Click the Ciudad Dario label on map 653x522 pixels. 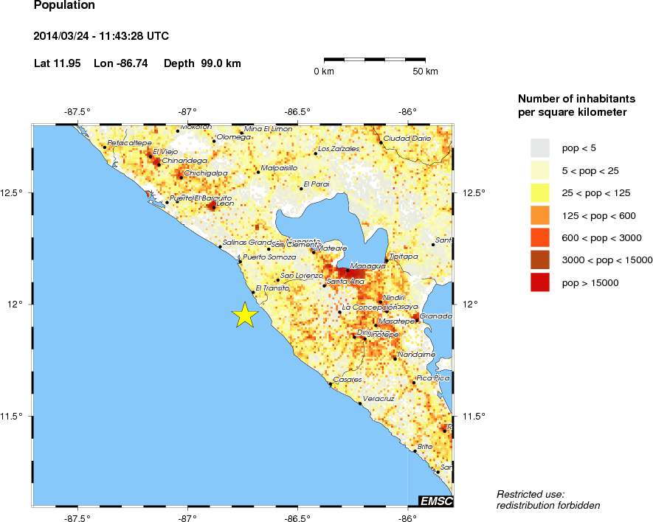click(407, 138)
